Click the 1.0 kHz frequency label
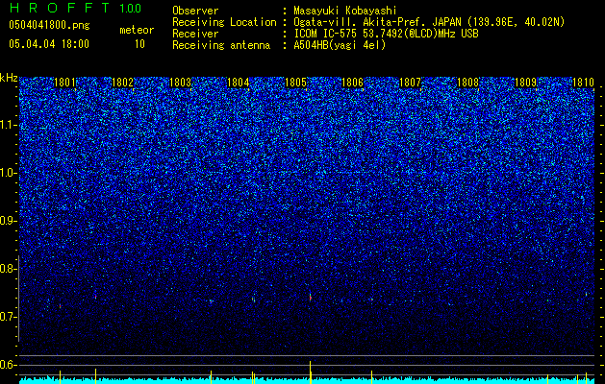Screen dimensions: 605x384 (9, 173)
